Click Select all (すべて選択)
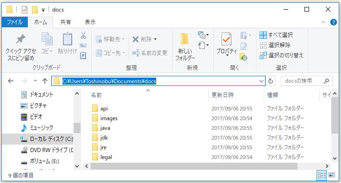 [276, 35]
